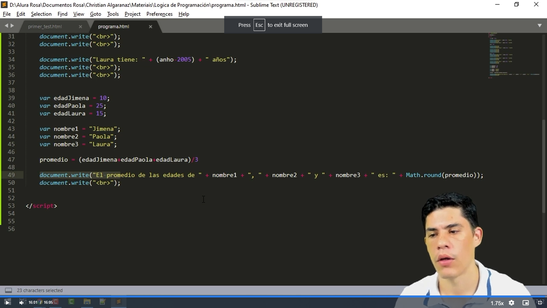Open video settings gear
The height and width of the screenshot is (308, 547).
pyautogui.click(x=511, y=303)
